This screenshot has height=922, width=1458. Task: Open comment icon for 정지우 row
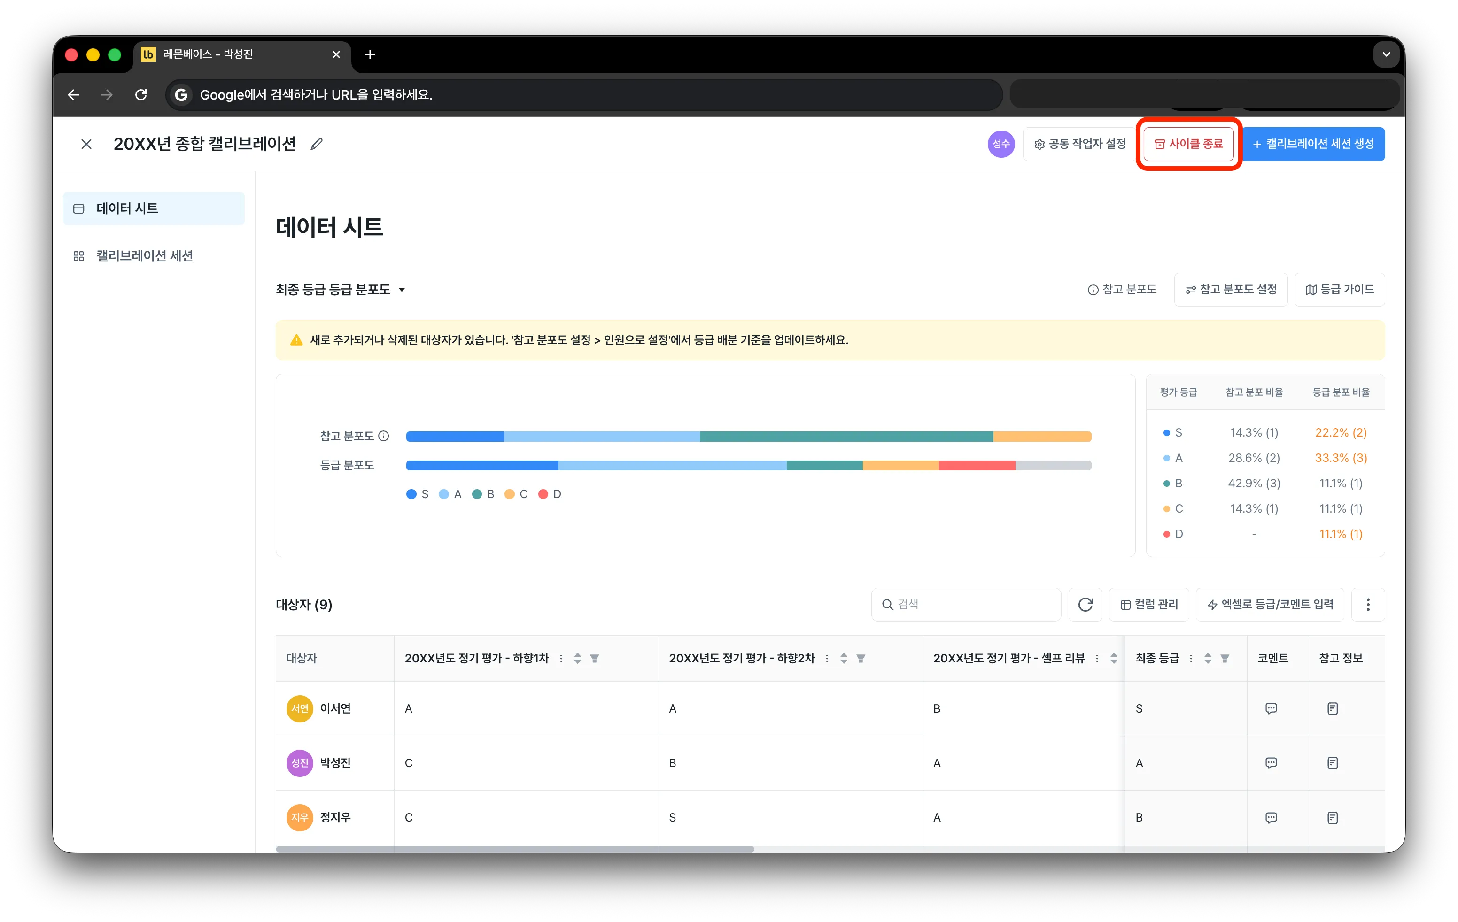[x=1271, y=817]
